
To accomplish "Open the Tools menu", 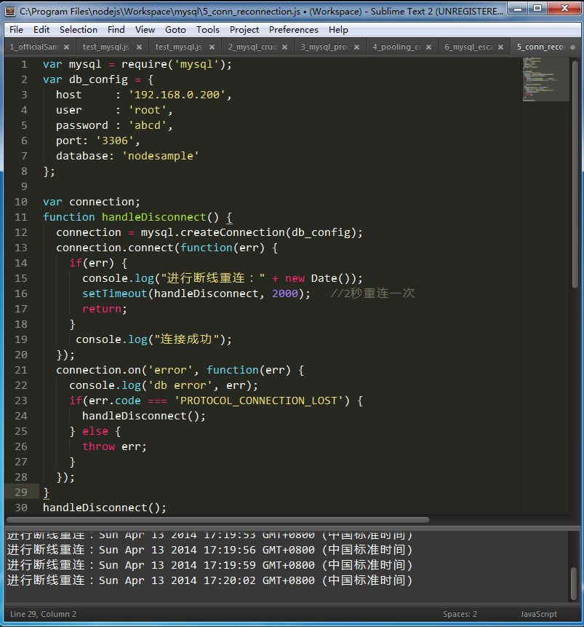I will [x=208, y=30].
